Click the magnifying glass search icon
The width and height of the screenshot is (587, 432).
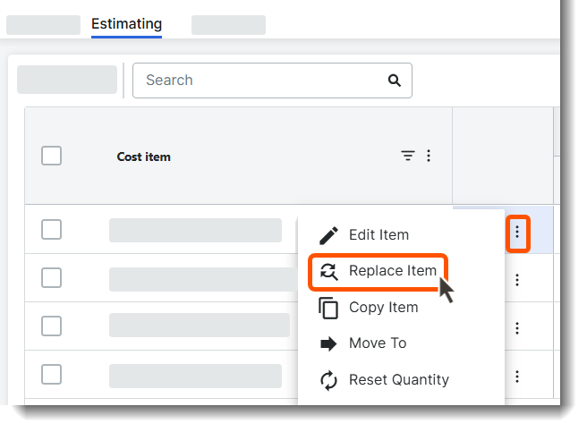pyautogui.click(x=395, y=80)
